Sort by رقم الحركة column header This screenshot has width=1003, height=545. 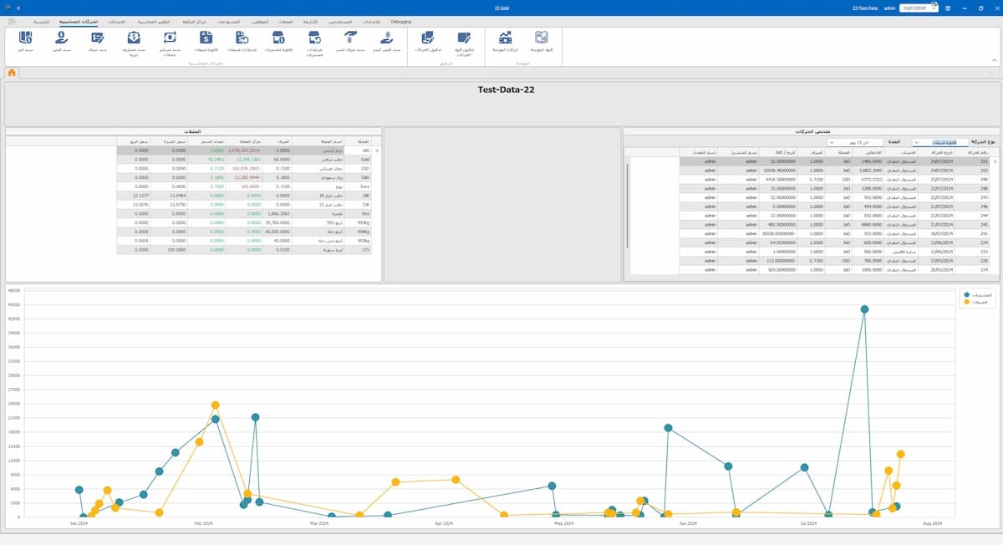pyautogui.click(x=977, y=151)
